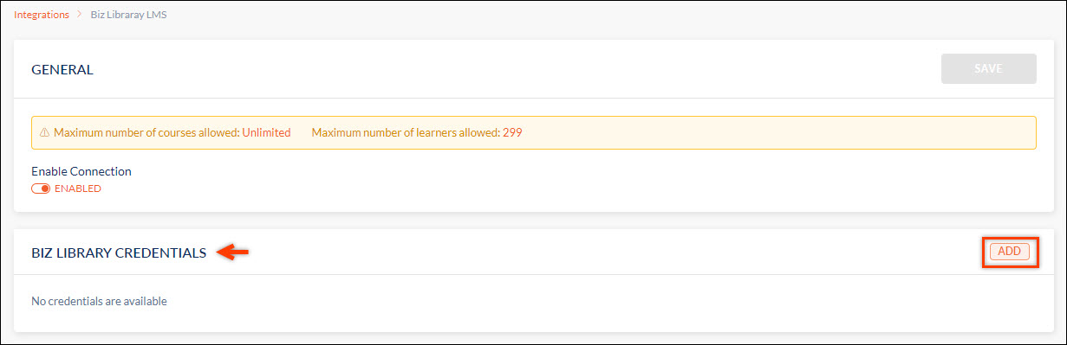The height and width of the screenshot is (345, 1067).
Task: Click the orange ENABLED status label
Action: [x=78, y=188]
